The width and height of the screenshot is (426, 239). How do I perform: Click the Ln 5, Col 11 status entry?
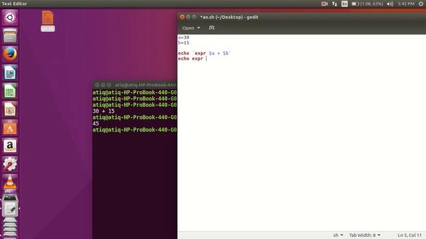[409, 235]
